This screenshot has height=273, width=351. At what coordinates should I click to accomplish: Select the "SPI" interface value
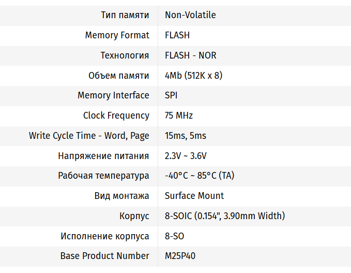pyautogui.click(x=171, y=95)
